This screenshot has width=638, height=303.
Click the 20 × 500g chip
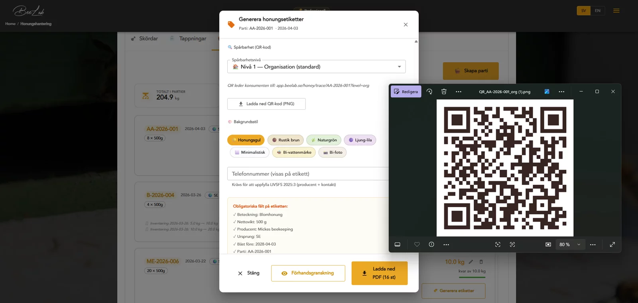pos(156,271)
